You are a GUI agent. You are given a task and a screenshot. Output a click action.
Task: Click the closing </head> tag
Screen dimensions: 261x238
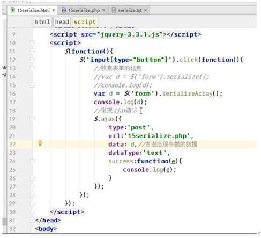click(48, 220)
